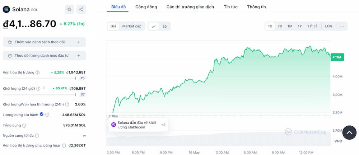The image size is (359, 155).
Task: Click Thêm vào danh sách theo dõi button
Action: point(44,42)
